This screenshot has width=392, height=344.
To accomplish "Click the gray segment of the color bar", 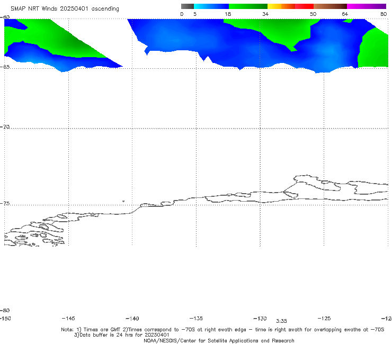I will click(188, 6).
